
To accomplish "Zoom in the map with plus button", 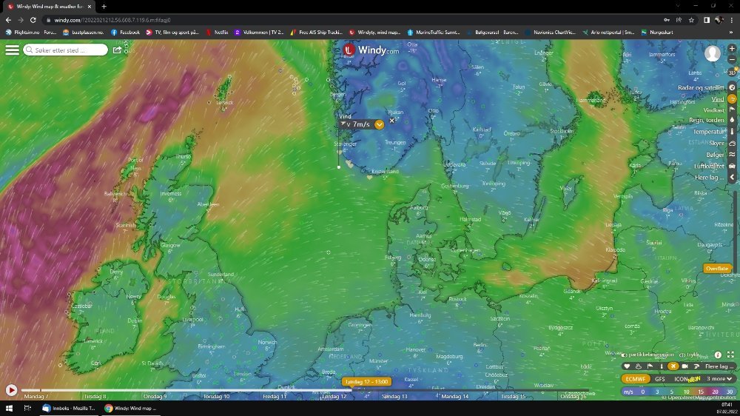I will coord(732,49).
